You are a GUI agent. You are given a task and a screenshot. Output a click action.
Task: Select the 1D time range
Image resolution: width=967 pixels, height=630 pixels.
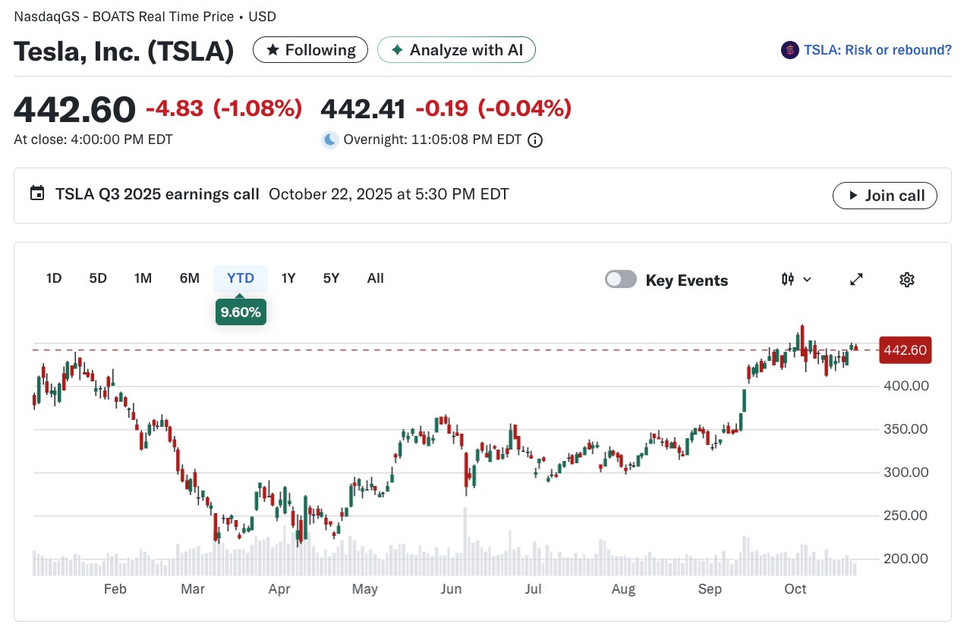coord(54,278)
